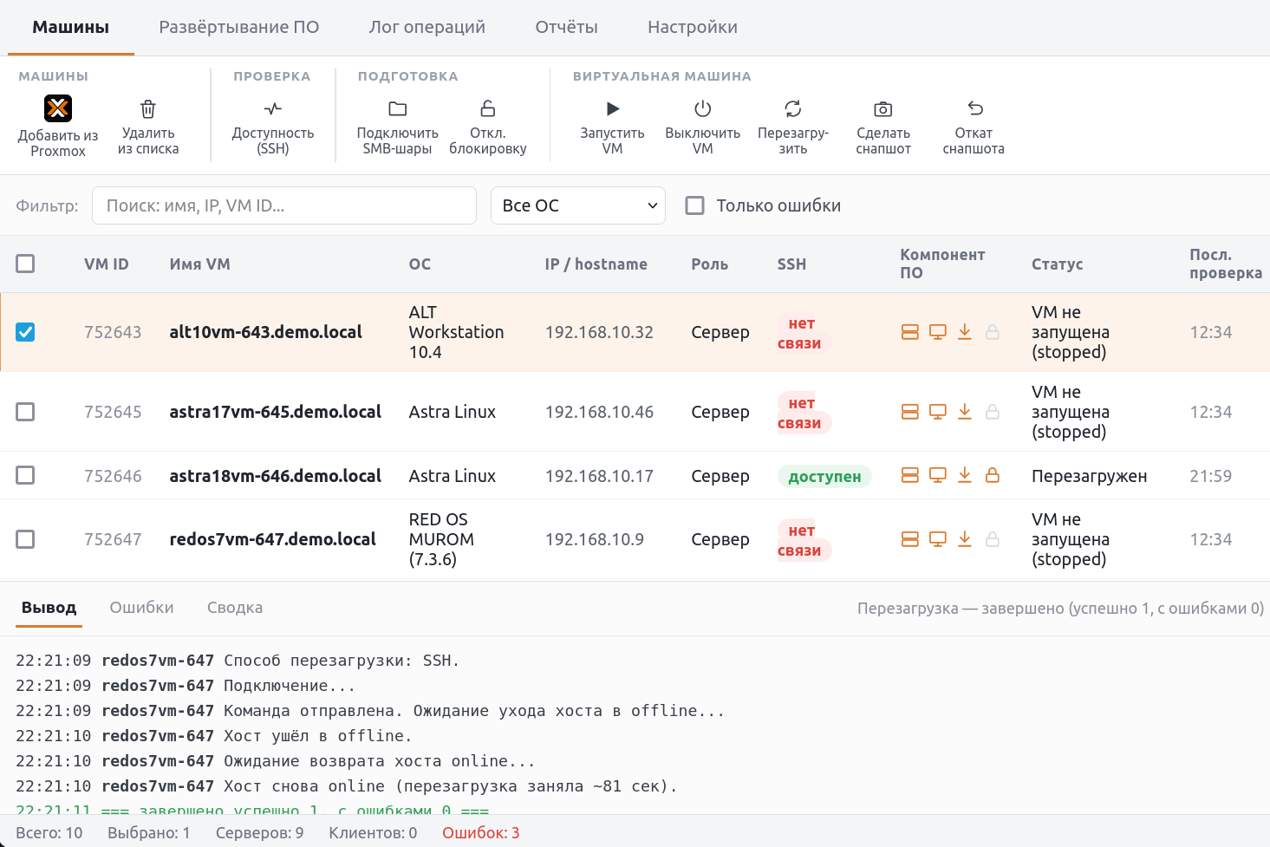Check the astra17vm-645.demo.local row checkbox
This screenshot has width=1270, height=847.
point(25,412)
